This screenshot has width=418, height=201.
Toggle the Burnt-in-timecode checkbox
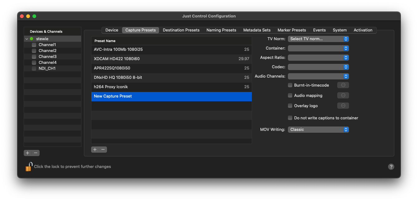click(290, 85)
